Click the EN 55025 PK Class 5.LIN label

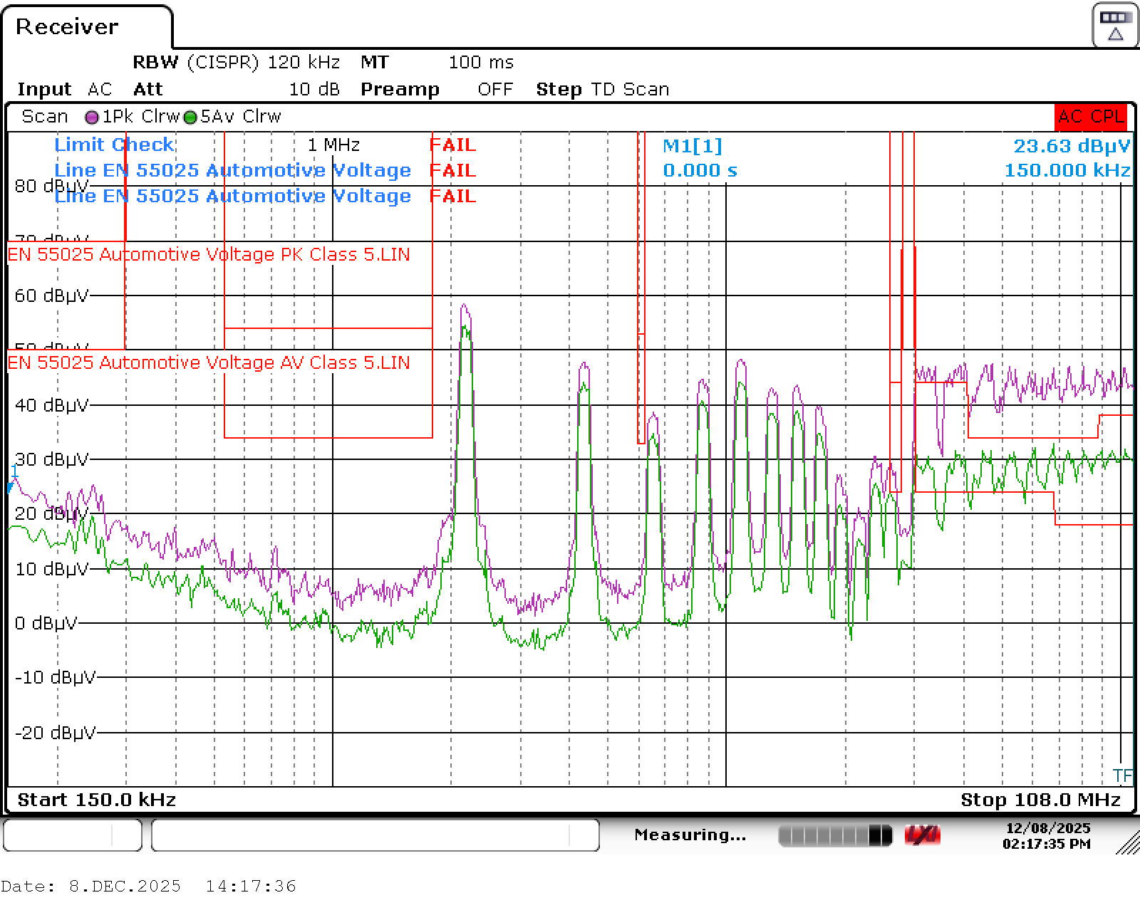coord(209,255)
